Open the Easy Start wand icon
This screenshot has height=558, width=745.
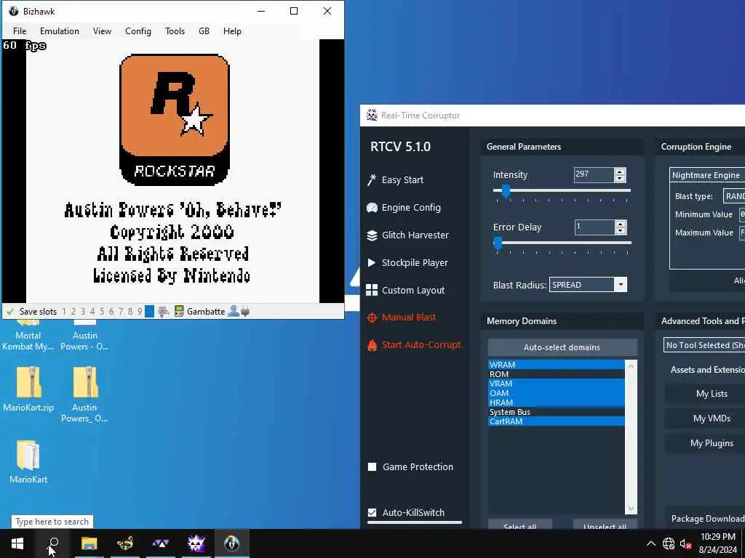[372, 180]
